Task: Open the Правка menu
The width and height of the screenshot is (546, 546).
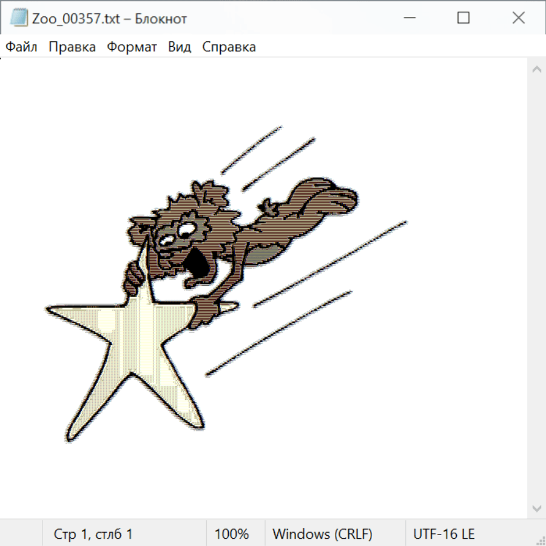Action: tap(72, 47)
